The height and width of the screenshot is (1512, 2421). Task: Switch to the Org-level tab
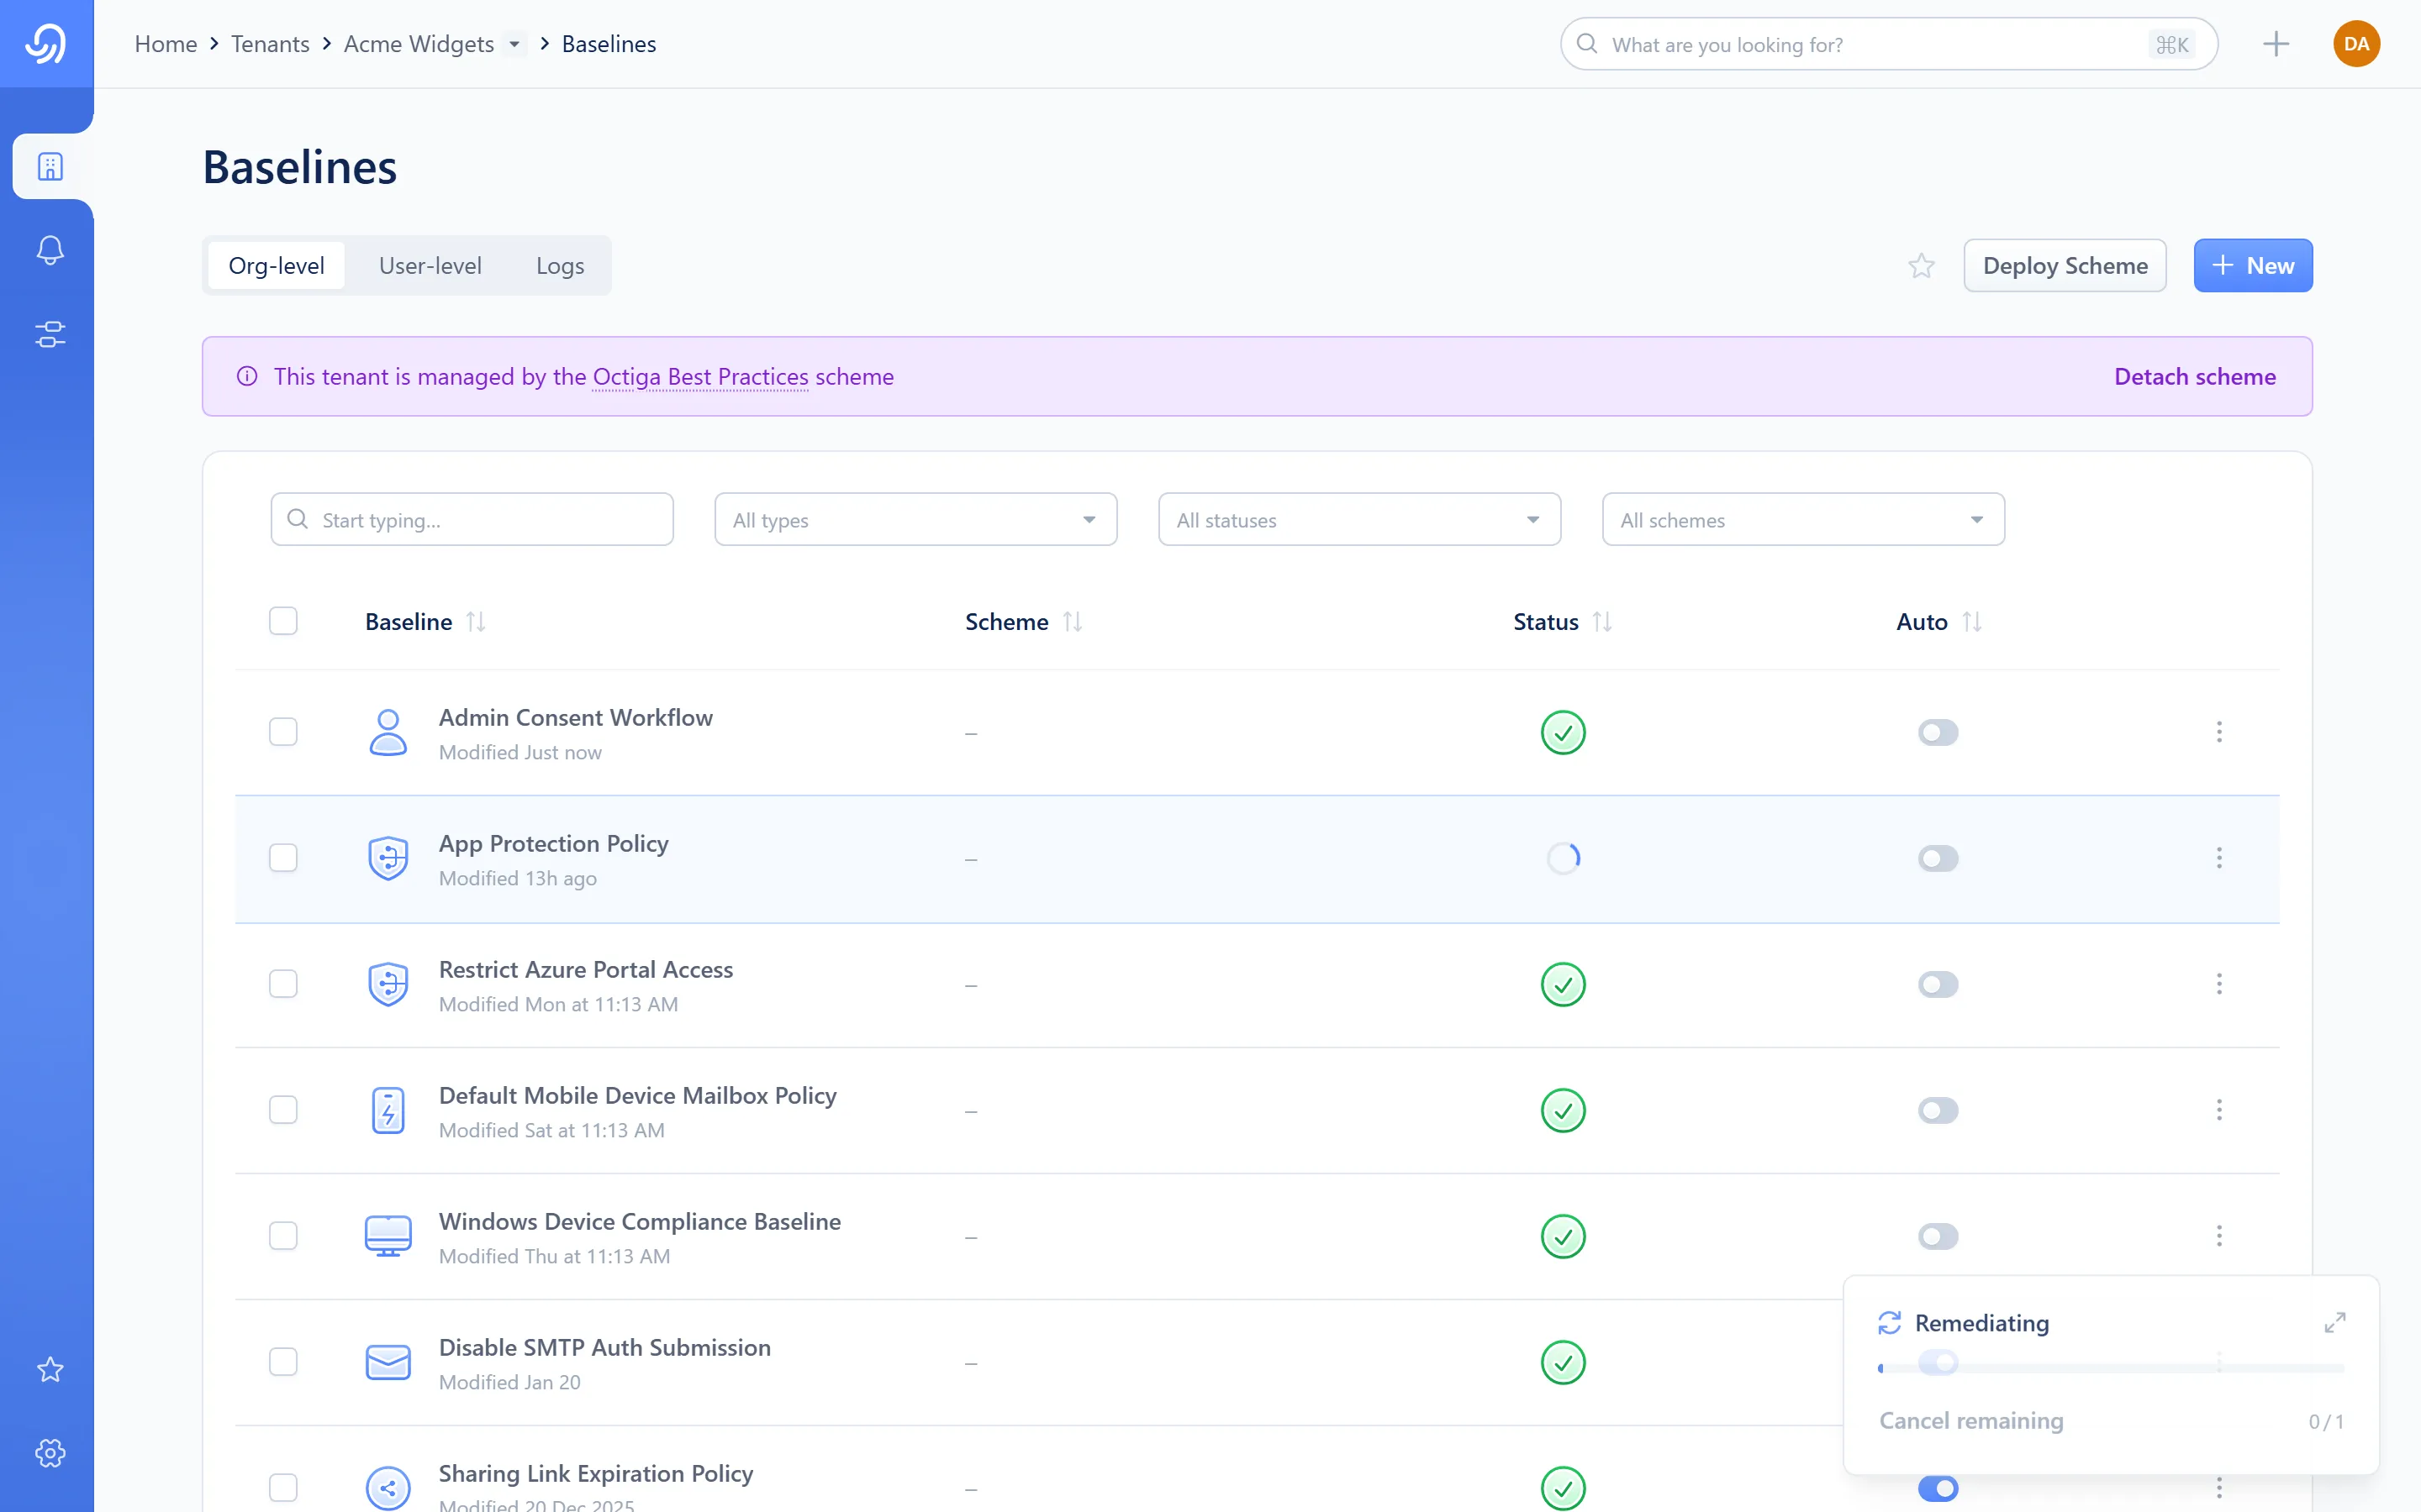click(x=276, y=266)
